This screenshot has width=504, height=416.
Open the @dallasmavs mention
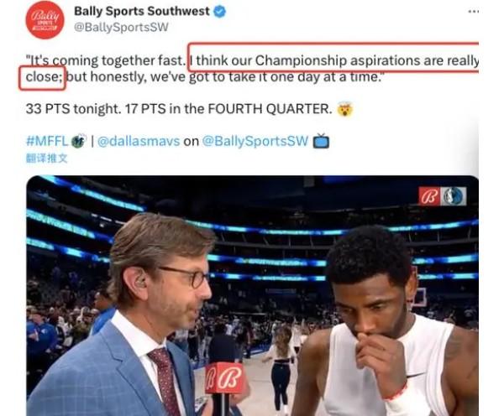139,141
